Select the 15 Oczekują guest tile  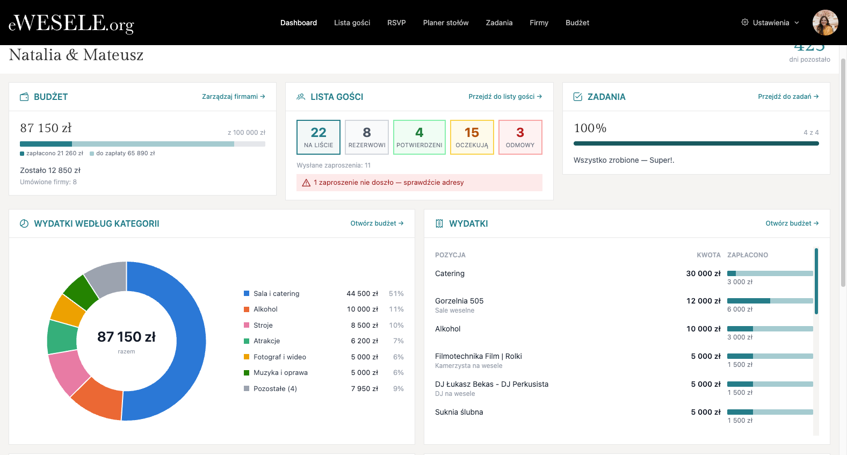point(472,137)
